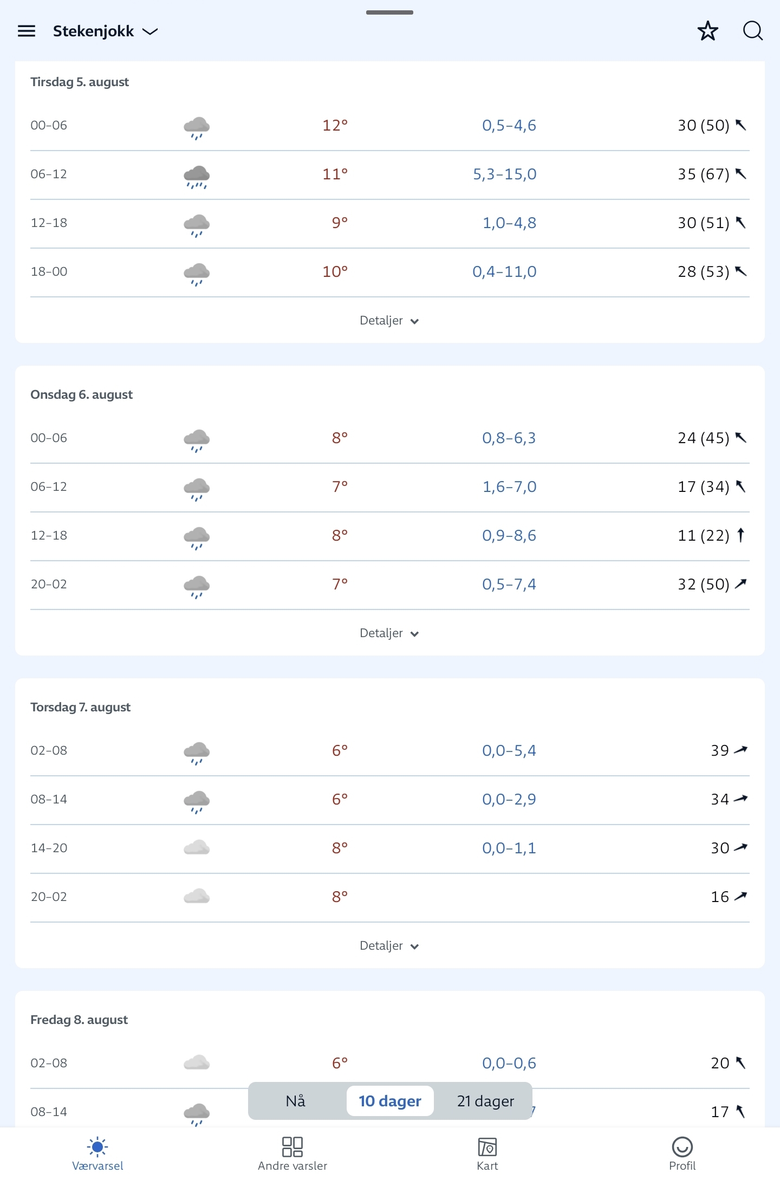Open Torsdag 14-20 cloudy forecast row
This screenshot has width=780, height=1180.
click(x=389, y=848)
